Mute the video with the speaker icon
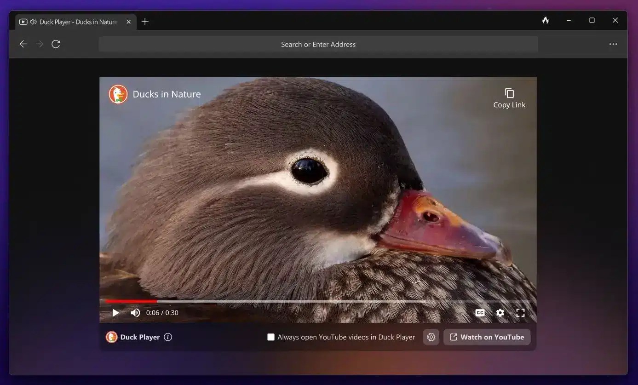The height and width of the screenshot is (385, 638). click(135, 312)
